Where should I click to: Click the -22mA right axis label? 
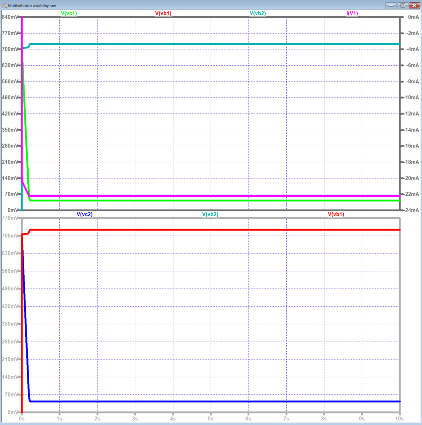pos(411,194)
